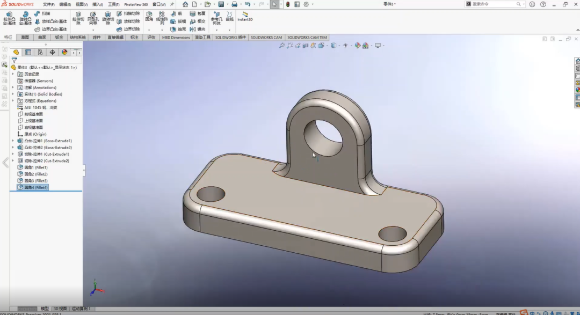The height and width of the screenshot is (315, 580).
Task: Select the Intersect tool (相交)
Action: (198, 21)
